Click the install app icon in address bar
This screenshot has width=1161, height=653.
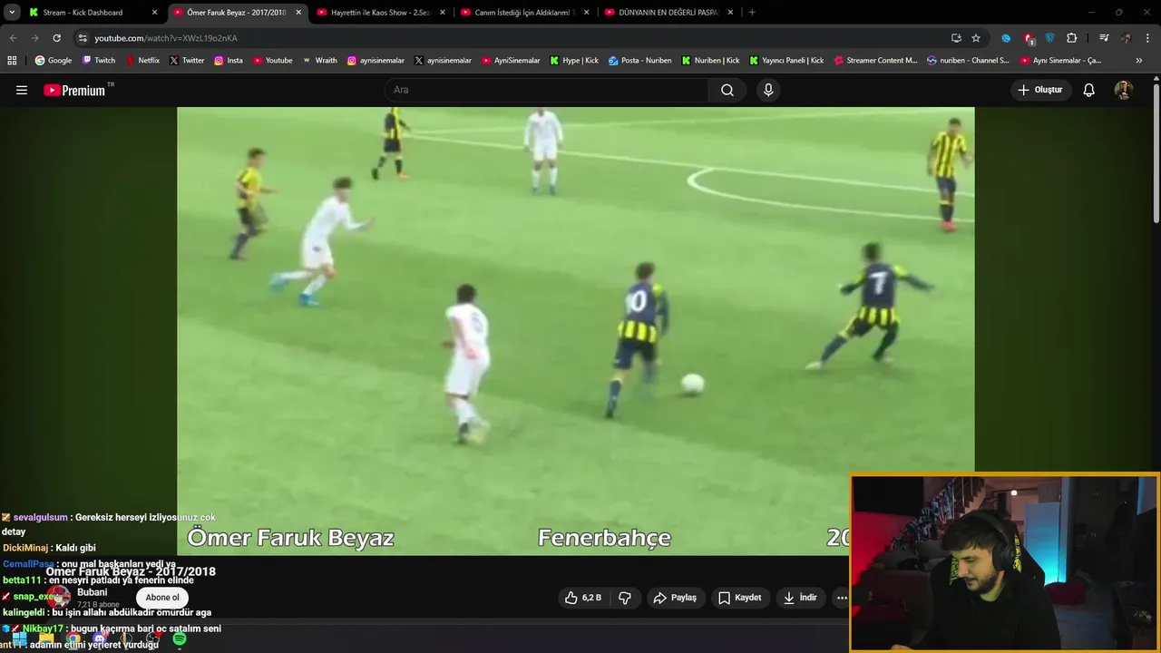pos(956,38)
